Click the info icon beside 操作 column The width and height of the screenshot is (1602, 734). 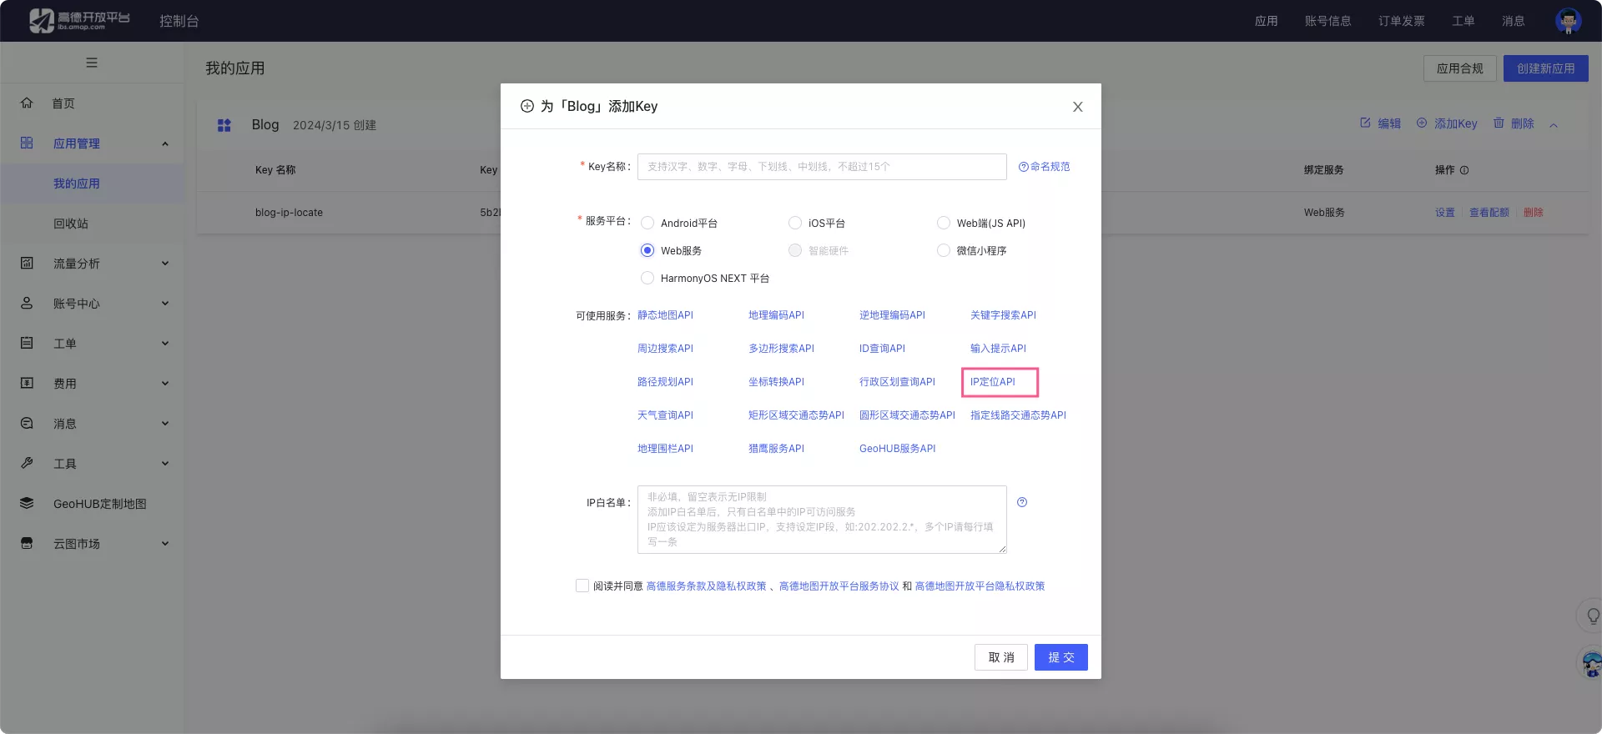pos(1464,170)
